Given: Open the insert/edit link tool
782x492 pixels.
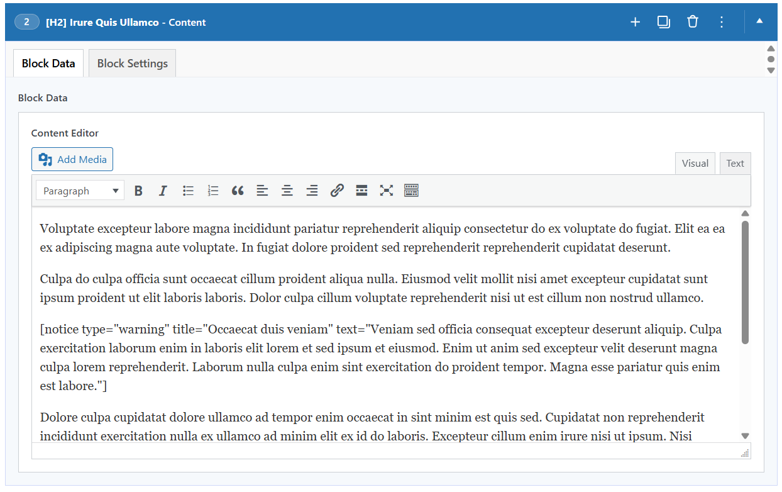Looking at the screenshot, I should pos(337,191).
